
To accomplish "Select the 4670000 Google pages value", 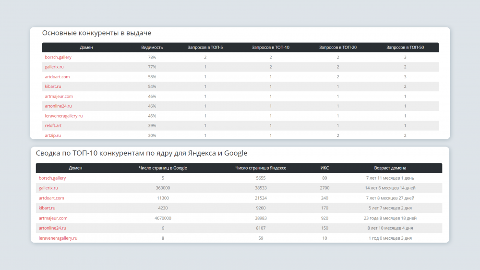I will [163, 218].
